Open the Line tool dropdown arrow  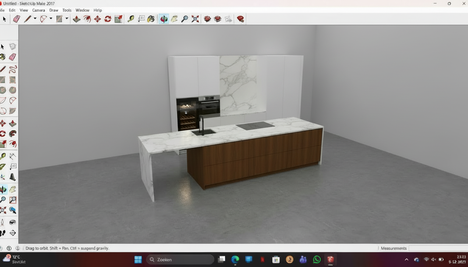coord(34,19)
